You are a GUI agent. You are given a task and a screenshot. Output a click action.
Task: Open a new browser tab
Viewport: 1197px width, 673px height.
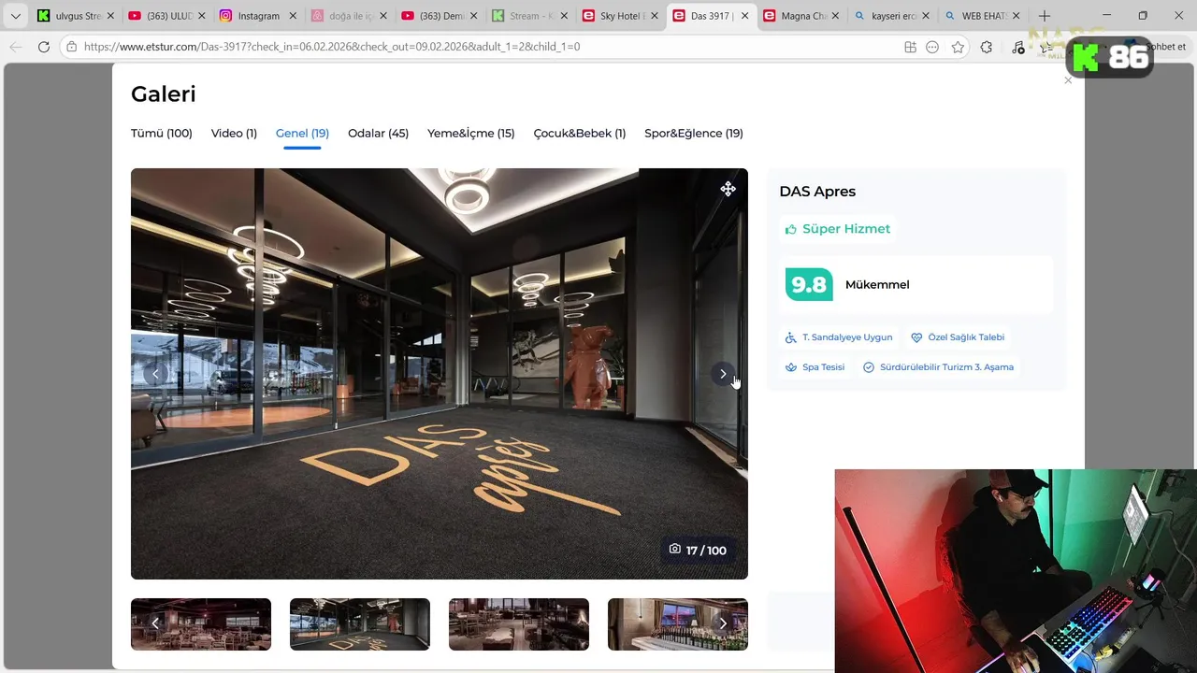point(1045,16)
